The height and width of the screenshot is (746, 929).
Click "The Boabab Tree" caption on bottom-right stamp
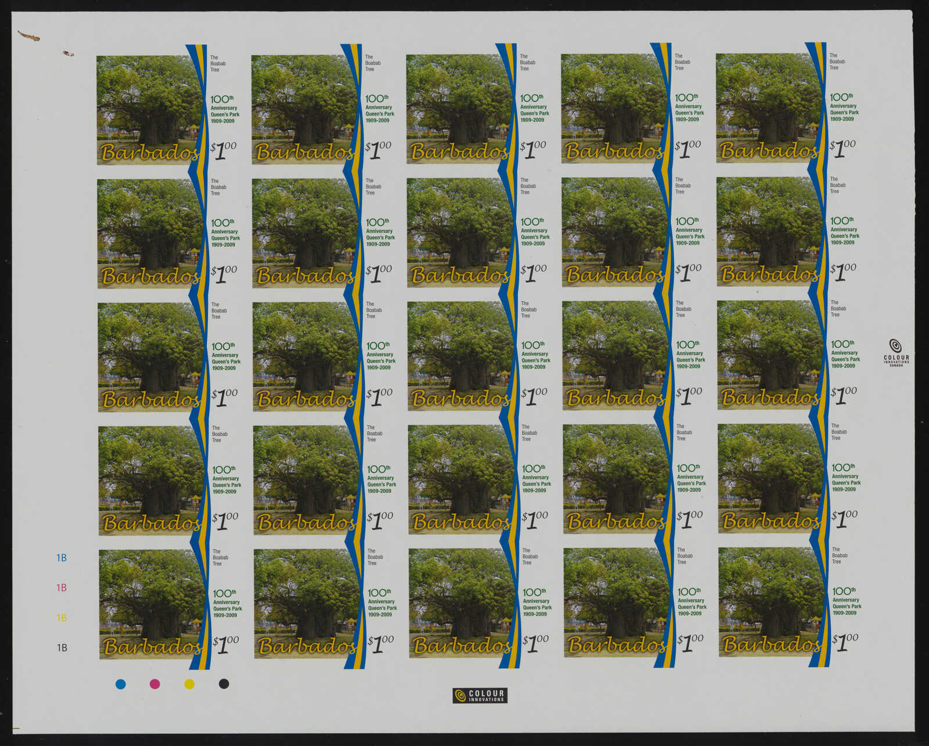(x=839, y=556)
